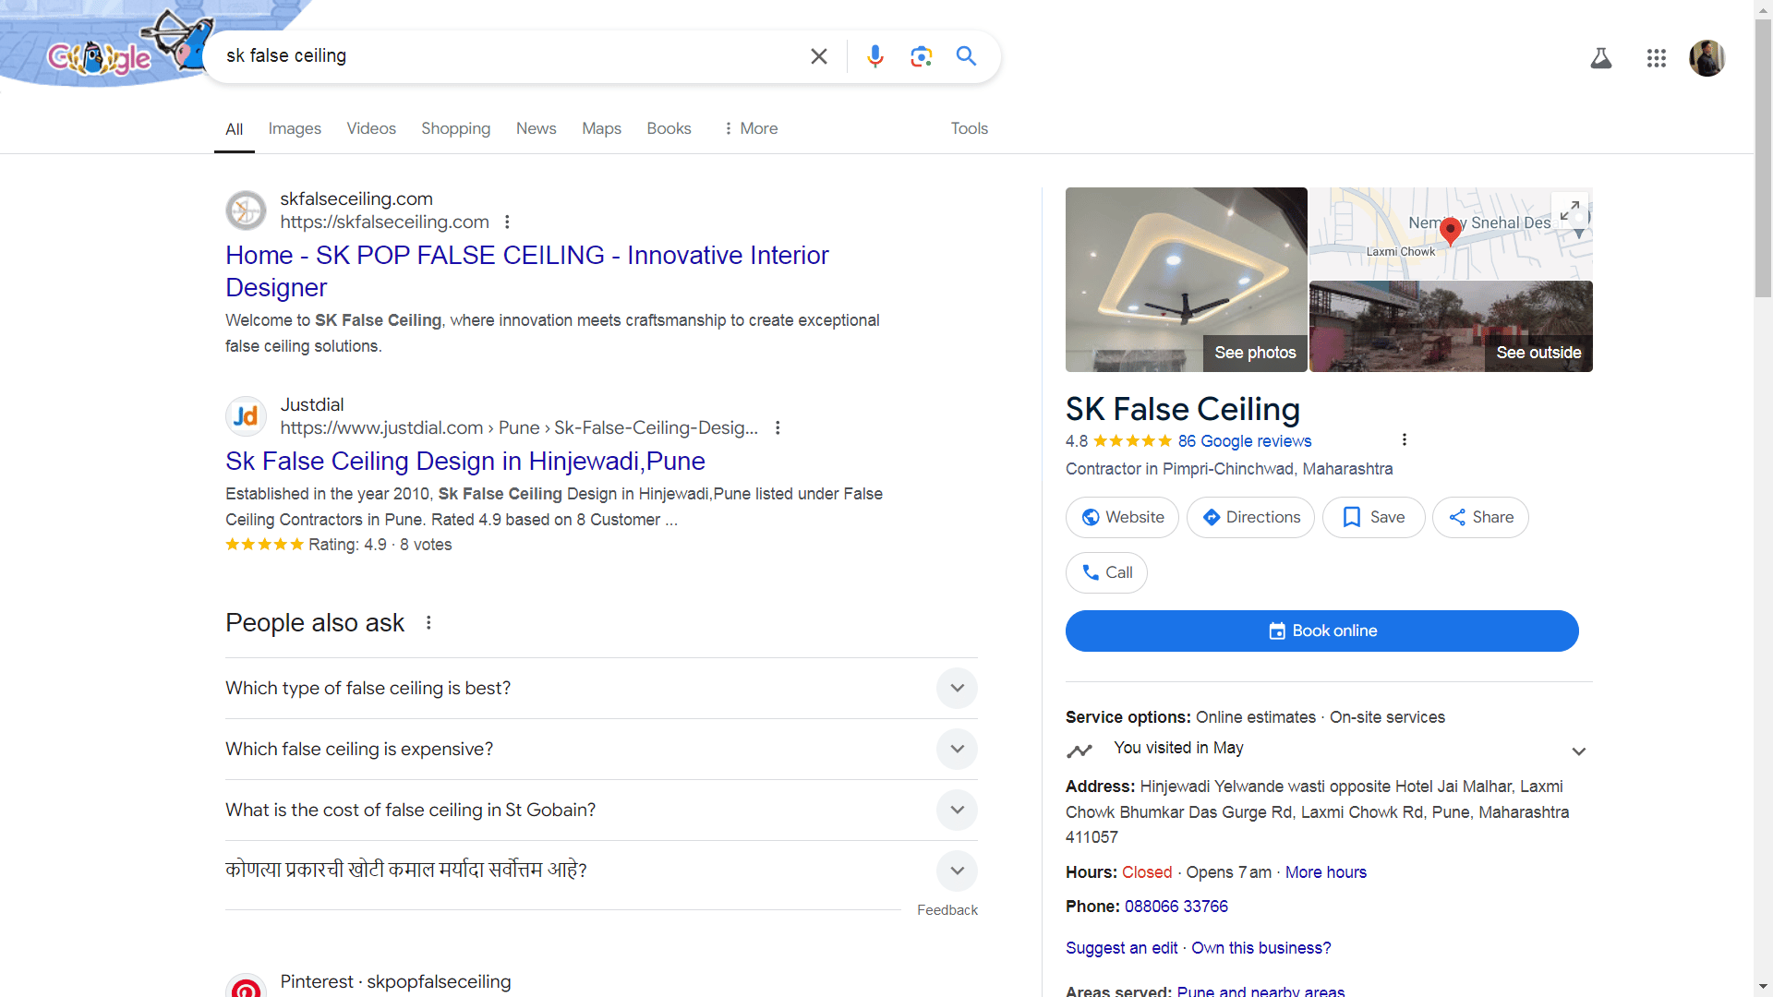Expand the 'You visited in May' details chevron

(x=1578, y=751)
